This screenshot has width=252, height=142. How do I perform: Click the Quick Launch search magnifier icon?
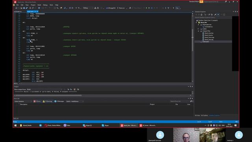coord(226,2)
